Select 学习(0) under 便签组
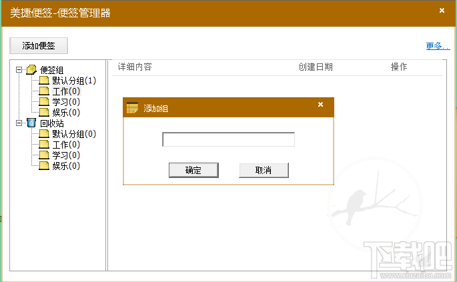This screenshot has height=282, width=457. click(x=66, y=102)
